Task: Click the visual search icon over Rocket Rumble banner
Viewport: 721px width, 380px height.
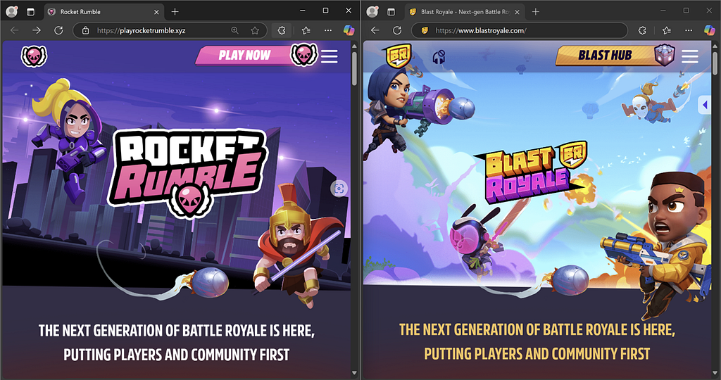Action: point(339,189)
